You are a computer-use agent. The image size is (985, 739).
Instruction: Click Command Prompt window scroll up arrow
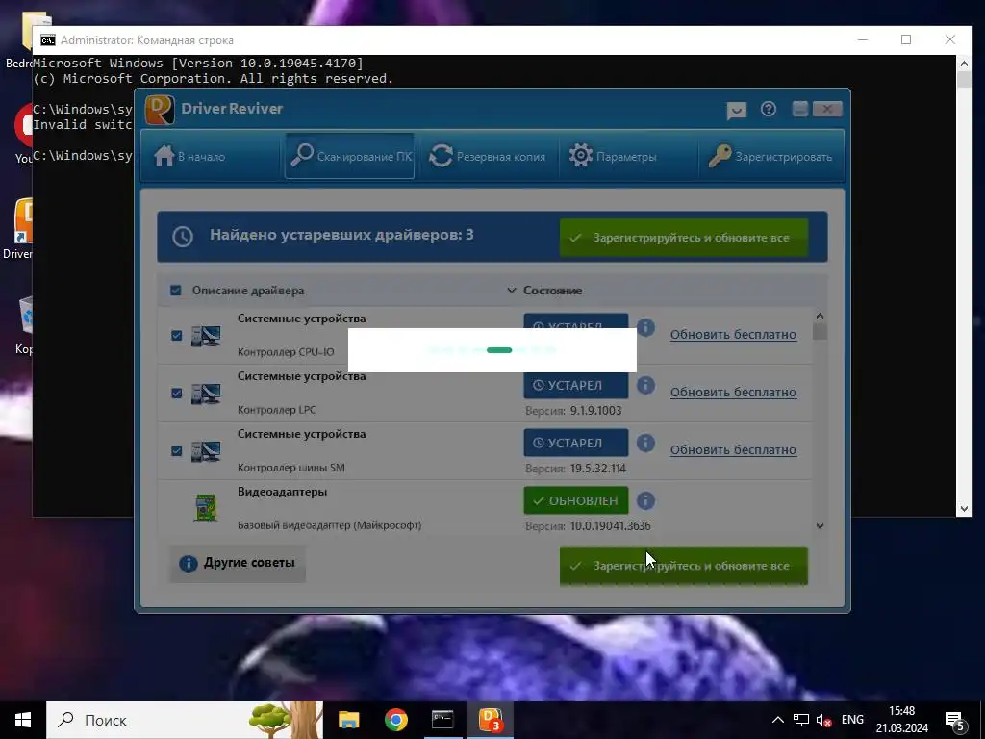click(x=964, y=63)
